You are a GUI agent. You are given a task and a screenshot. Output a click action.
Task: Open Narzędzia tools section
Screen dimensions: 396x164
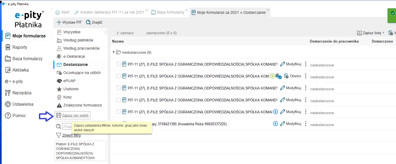coord(18,93)
